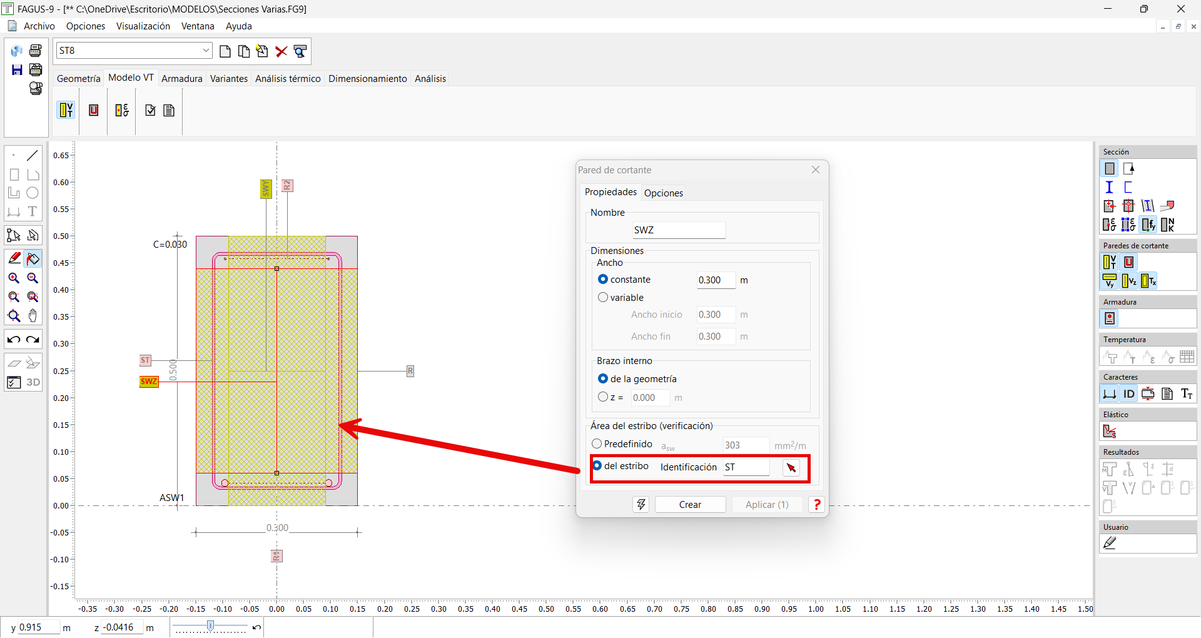Select the 'variable' width radio button
Screen dimensions: 1201x638
603,298
